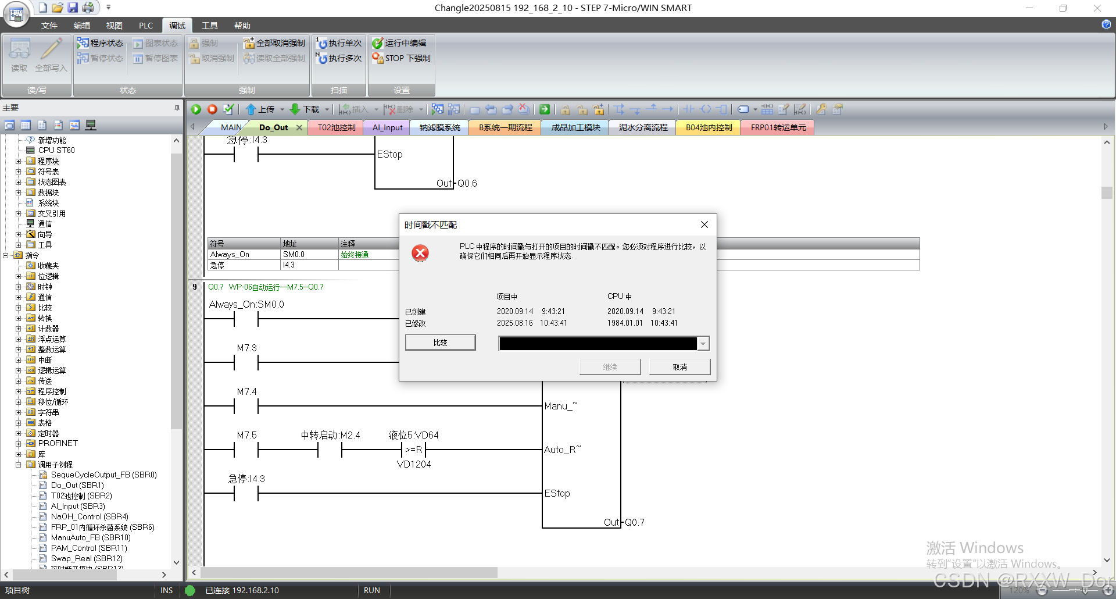This screenshot has width=1116, height=599.
Task: Collapse the 指令 tree node
Action: coord(5,255)
